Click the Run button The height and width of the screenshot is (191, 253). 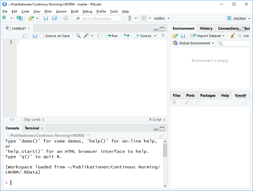coord(112,36)
